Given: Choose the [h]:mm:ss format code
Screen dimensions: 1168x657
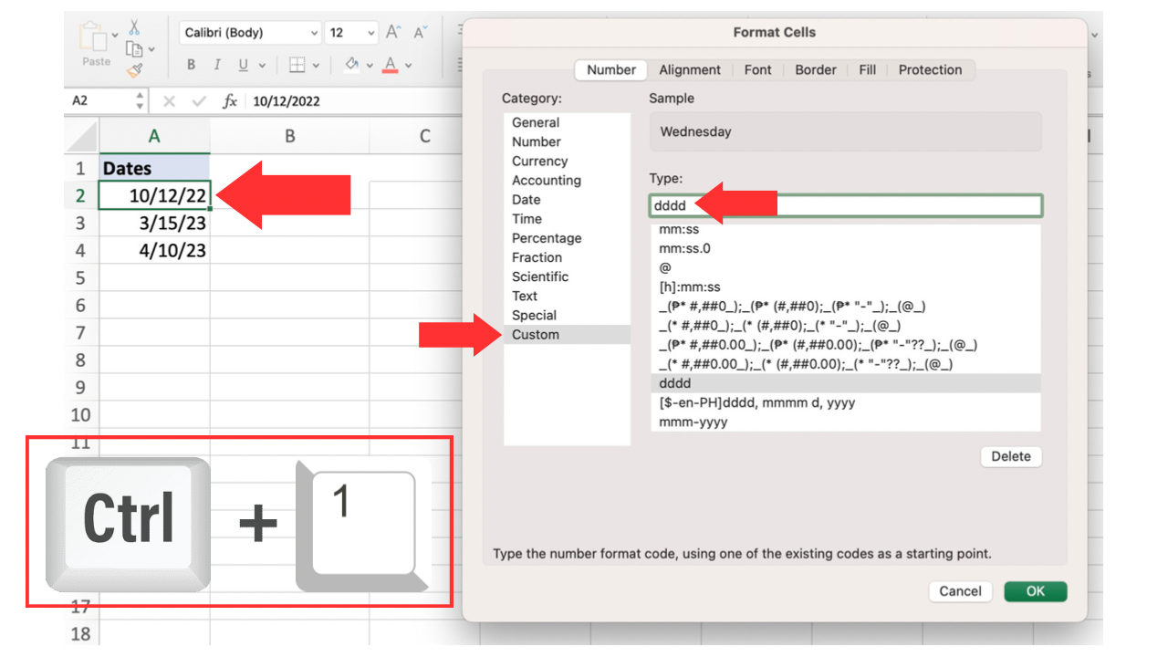Looking at the screenshot, I should pos(845,287).
